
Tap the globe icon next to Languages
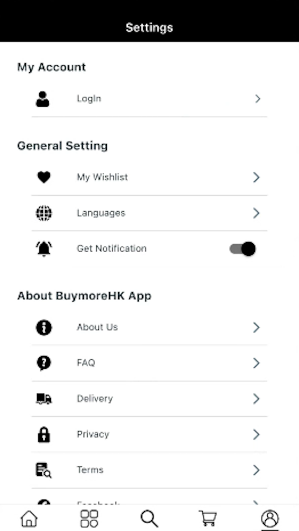pos(44,213)
